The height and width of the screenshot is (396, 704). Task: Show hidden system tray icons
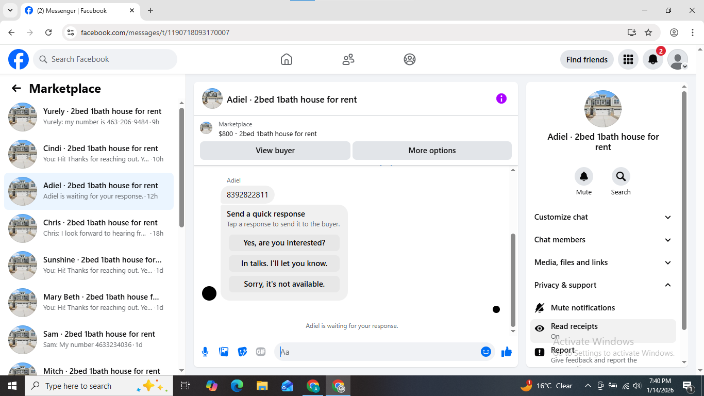pos(588,386)
